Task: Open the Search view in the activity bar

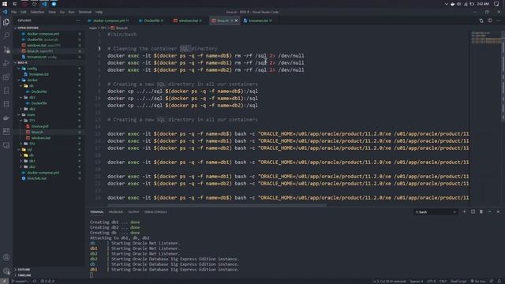Action: (6, 35)
